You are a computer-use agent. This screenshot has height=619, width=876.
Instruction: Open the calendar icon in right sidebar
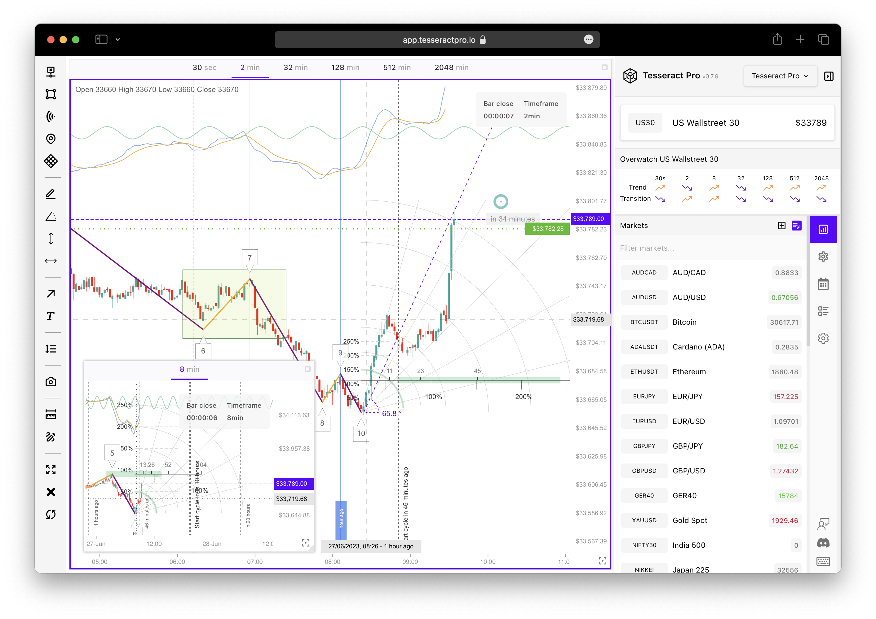[x=823, y=284]
